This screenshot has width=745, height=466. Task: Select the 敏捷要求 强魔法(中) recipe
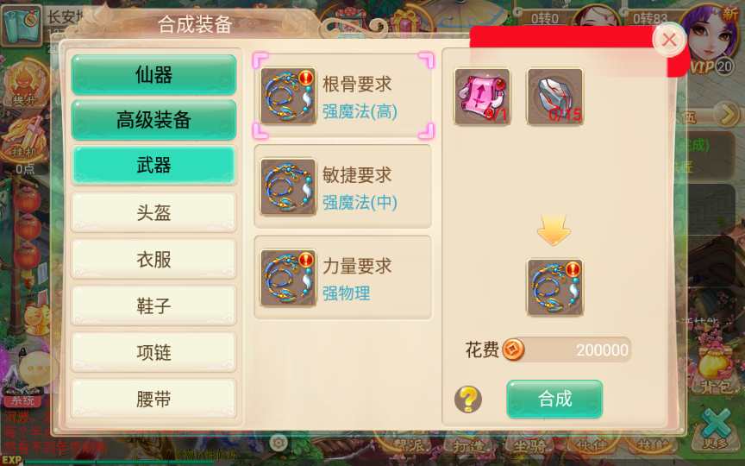[343, 187]
